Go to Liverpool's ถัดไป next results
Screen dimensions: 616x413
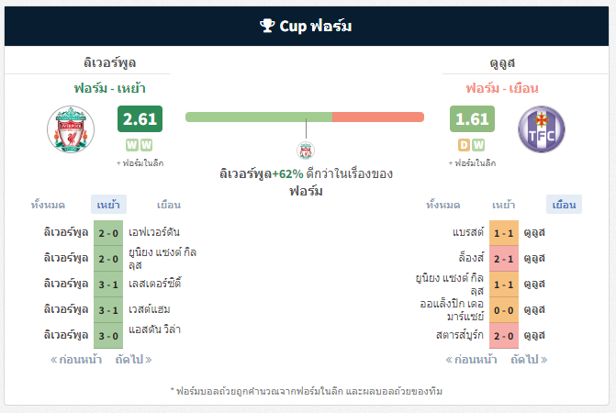tap(133, 359)
